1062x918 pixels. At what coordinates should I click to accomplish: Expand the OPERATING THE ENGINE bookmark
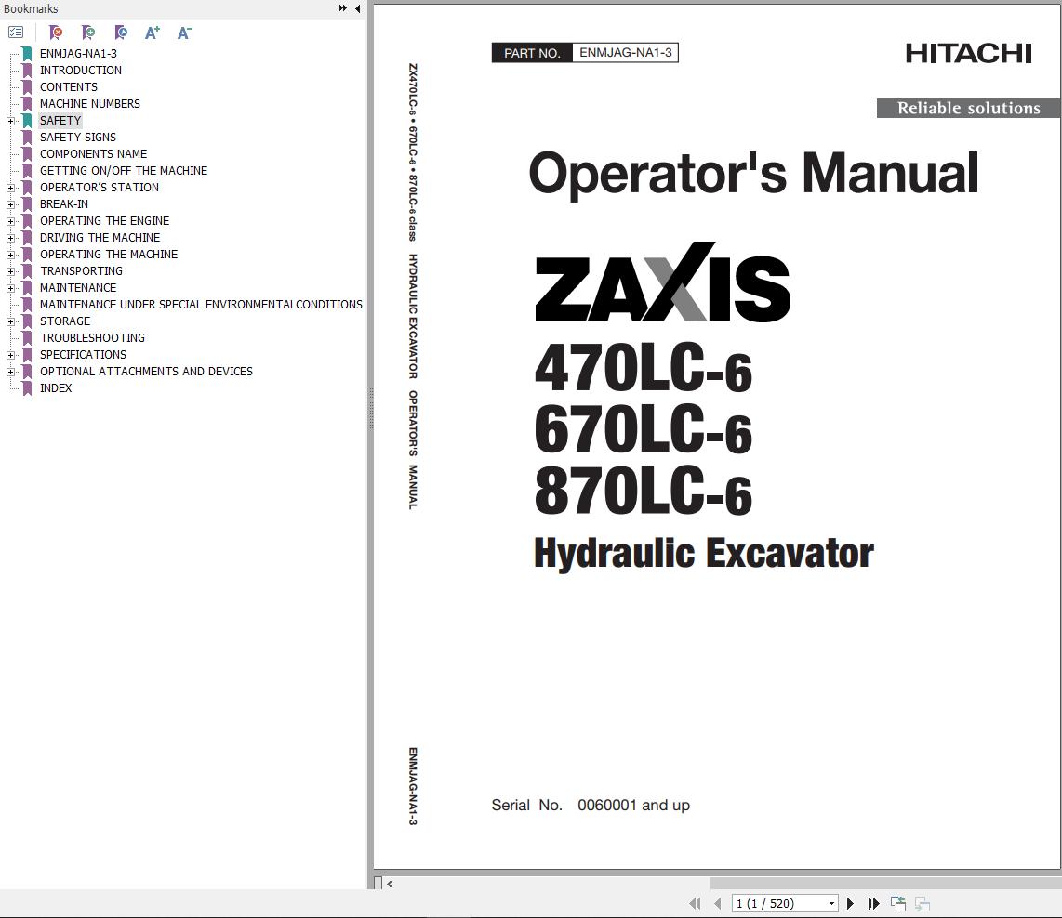click(x=10, y=221)
